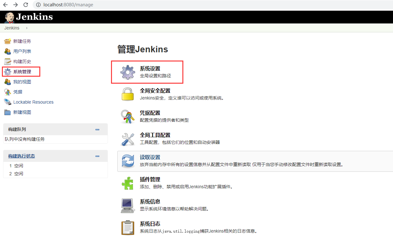Click the large 系统设置 gear icon
This screenshot has width=393, height=238.
pyautogui.click(x=128, y=72)
